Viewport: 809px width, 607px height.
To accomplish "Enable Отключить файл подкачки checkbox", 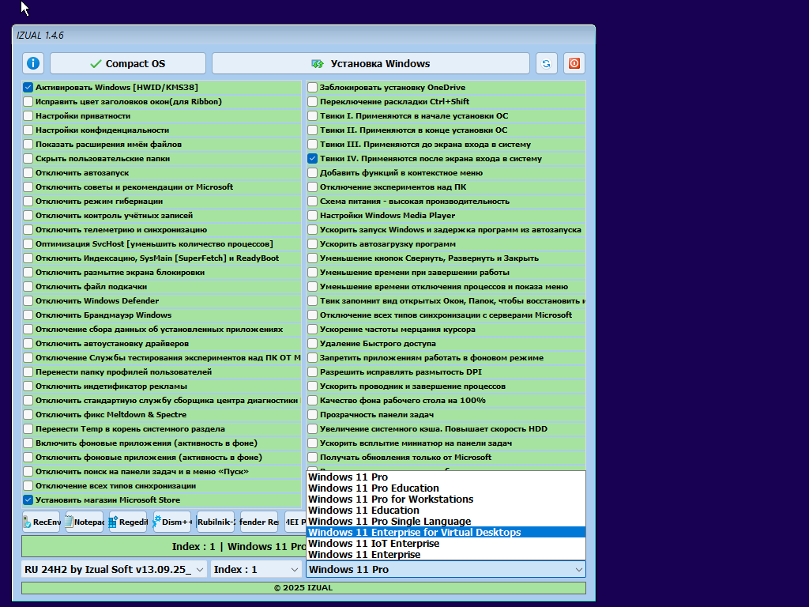I will [28, 286].
